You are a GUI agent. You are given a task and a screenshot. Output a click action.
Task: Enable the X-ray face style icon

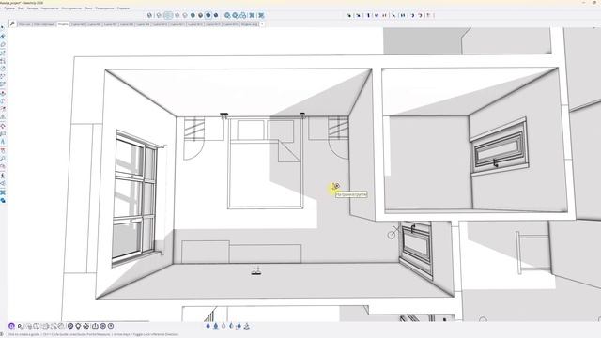click(x=150, y=15)
